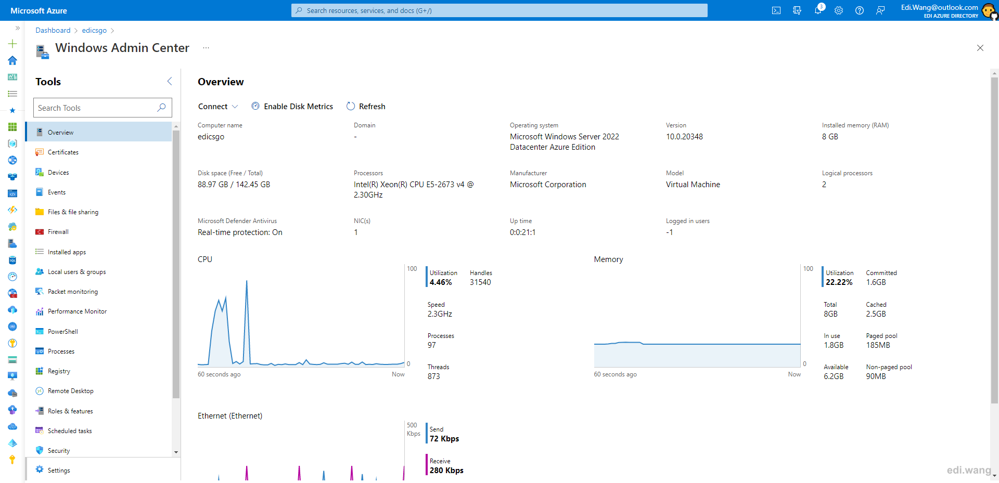Go to Home via the house icon
Image resolution: width=999 pixels, height=483 pixels.
[x=12, y=60]
